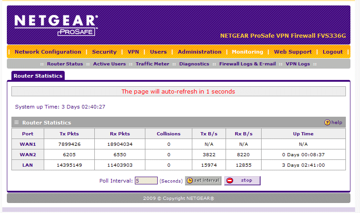The width and height of the screenshot is (360, 213).
Task: Click WAN2 Rx B/s value 8220
Action: (243, 155)
